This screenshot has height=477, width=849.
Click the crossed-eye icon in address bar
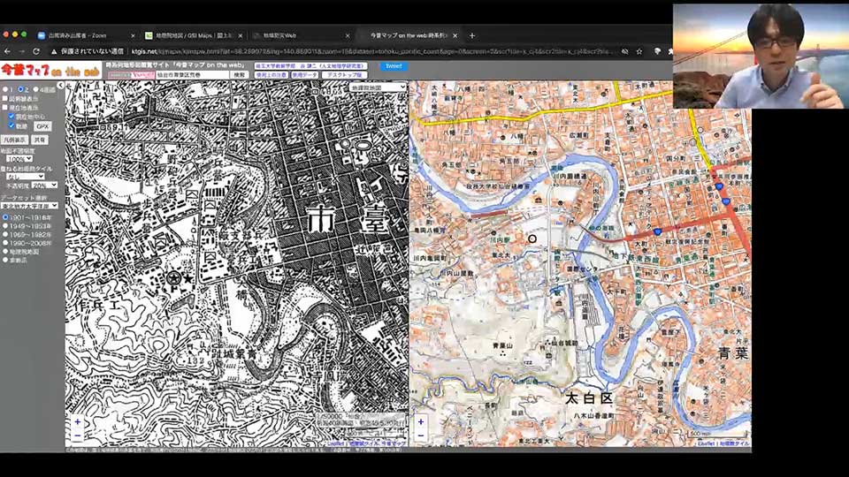(x=625, y=51)
